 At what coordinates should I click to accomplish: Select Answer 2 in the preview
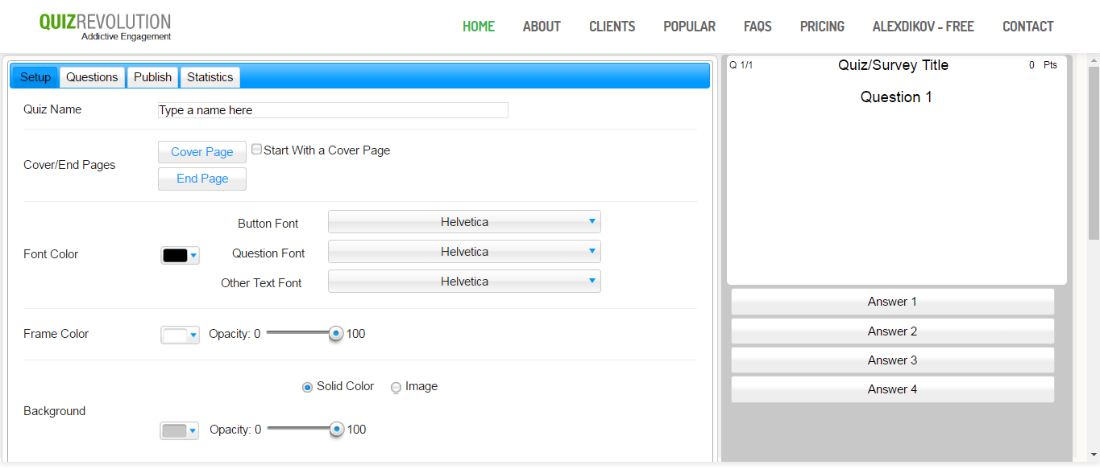tap(892, 331)
